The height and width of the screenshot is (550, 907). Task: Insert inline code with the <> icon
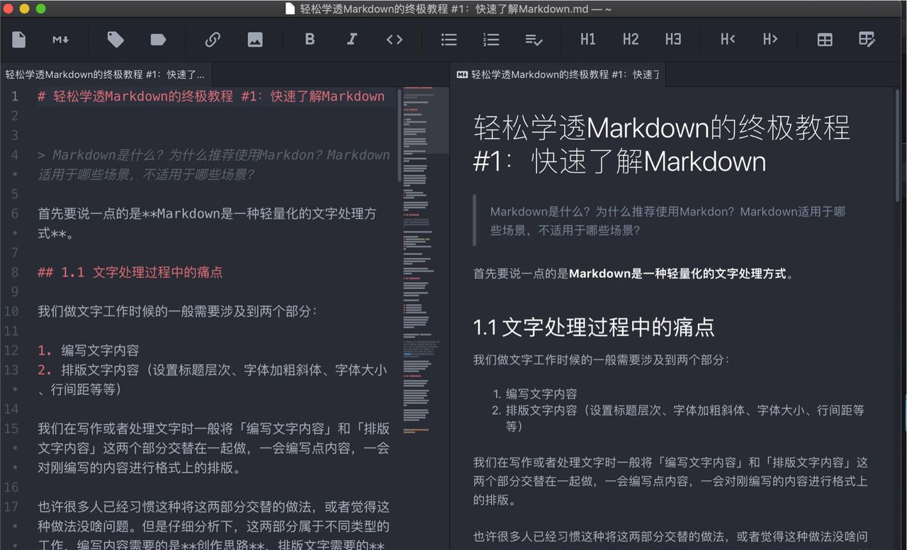tap(395, 39)
